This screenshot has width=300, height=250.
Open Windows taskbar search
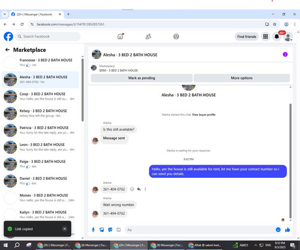(x=17, y=245)
